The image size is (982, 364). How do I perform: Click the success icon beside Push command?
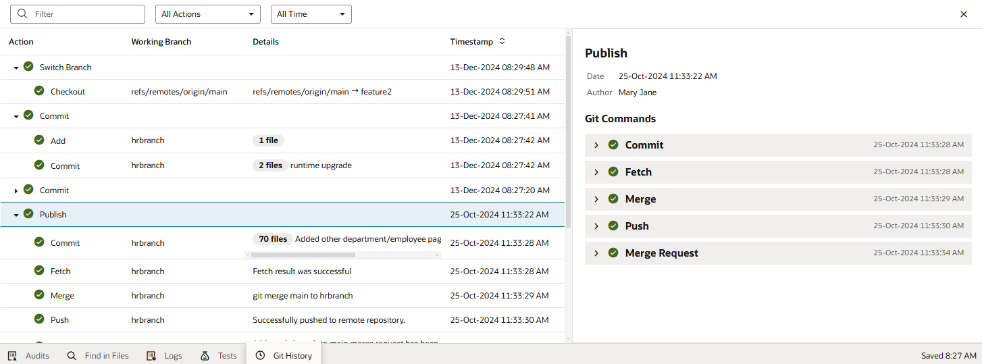[613, 226]
